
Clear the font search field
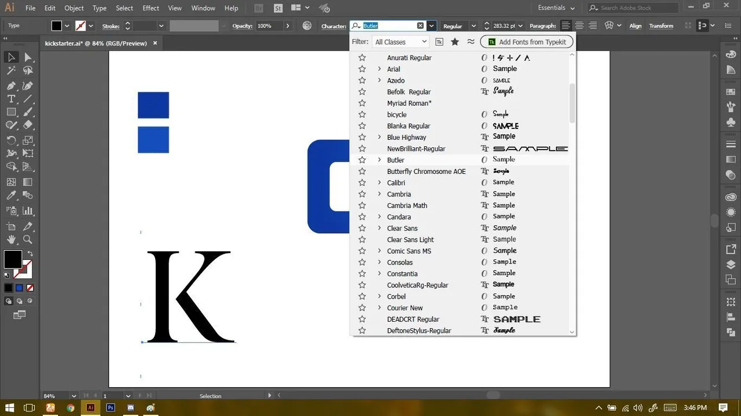420,26
